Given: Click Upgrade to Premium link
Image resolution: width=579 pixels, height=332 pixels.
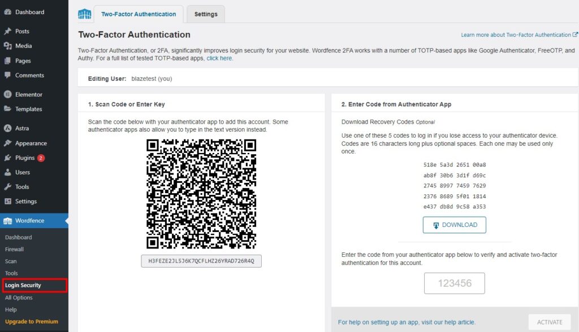Looking at the screenshot, I should click(32, 321).
